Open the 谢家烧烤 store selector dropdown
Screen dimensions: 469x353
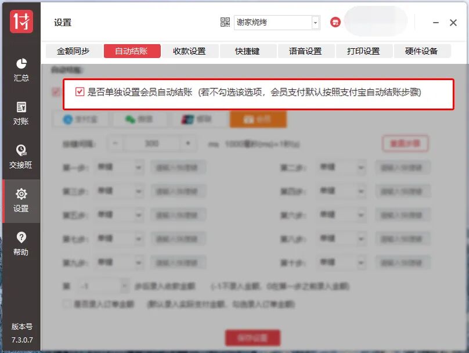pyautogui.click(x=277, y=22)
